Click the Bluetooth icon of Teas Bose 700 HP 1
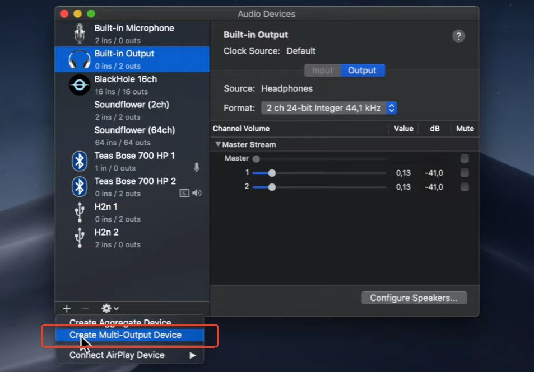 point(80,161)
